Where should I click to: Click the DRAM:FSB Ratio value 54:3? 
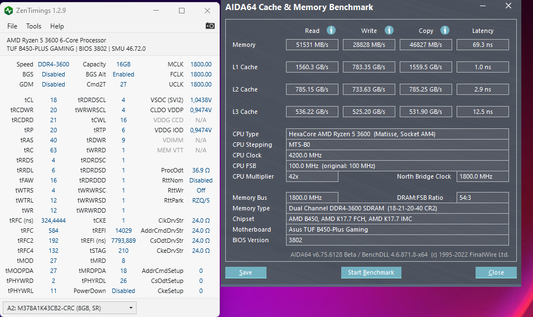pos(483,198)
